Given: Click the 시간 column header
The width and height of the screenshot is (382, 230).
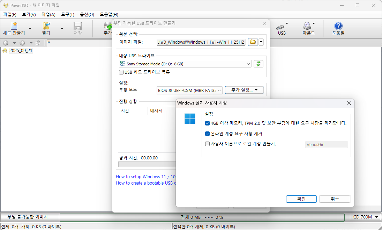Looking at the screenshot, I should pyautogui.click(x=133, y=110).
